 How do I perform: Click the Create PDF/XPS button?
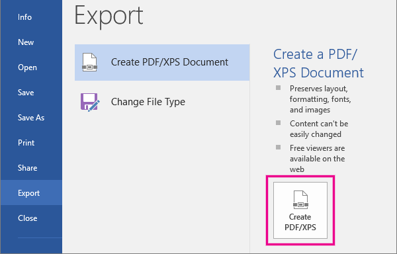pos(300,210)
